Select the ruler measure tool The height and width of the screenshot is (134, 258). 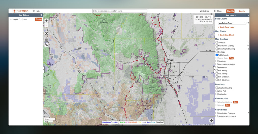click(46, 44)
